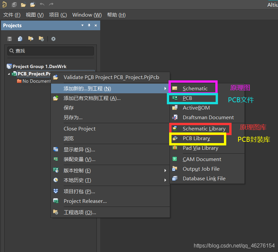Expand the 版本控制 submenu arrow

pos(165,171)
